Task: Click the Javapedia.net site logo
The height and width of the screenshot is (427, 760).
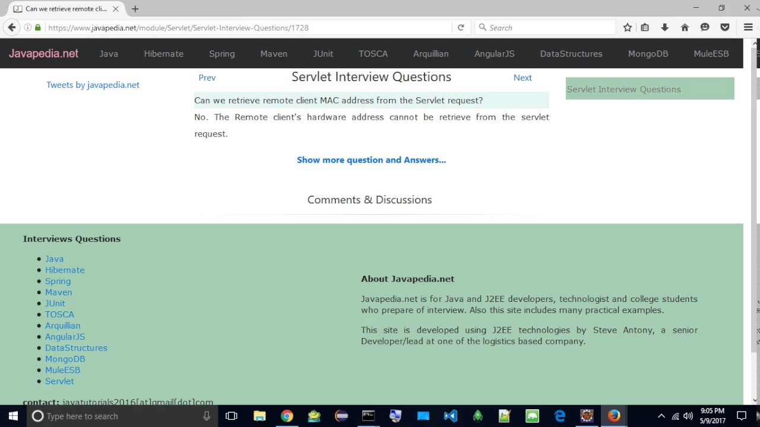Action: [x=43, y=53]
